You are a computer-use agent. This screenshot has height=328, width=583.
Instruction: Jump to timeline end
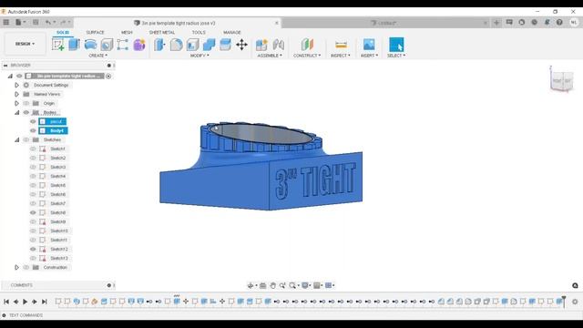(x=45, y=302)
